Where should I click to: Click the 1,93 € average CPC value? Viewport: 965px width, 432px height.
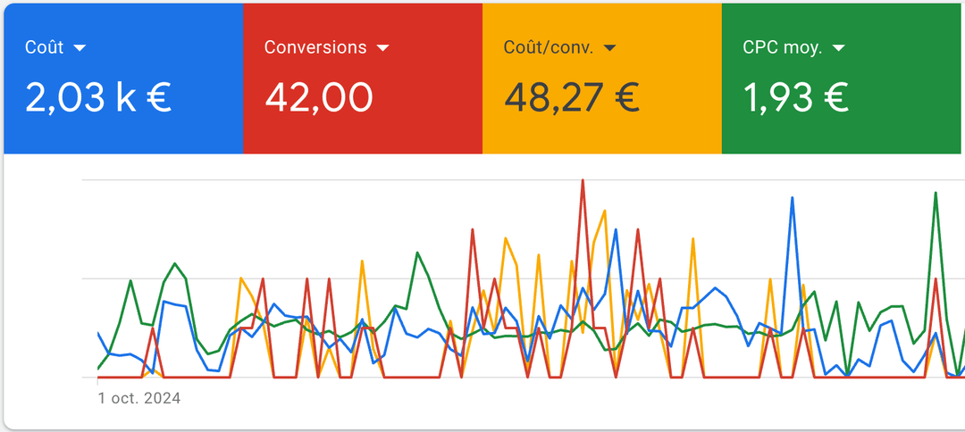pos(795,97)
